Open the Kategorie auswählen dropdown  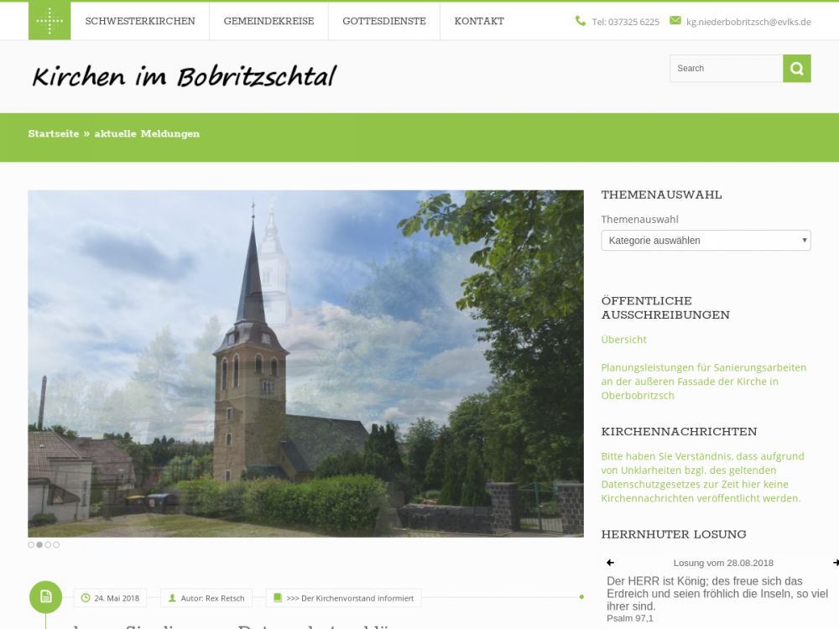[x=706, y=241]
